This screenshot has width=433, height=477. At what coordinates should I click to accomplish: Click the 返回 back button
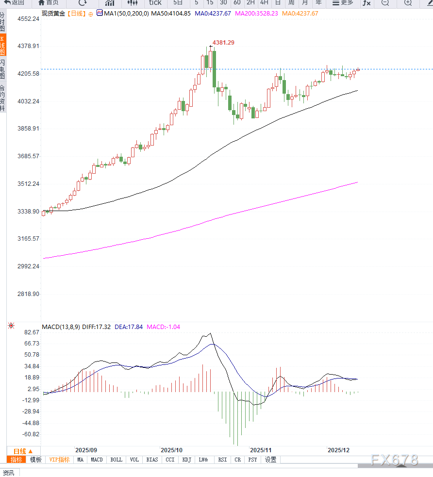click(14, 2)
